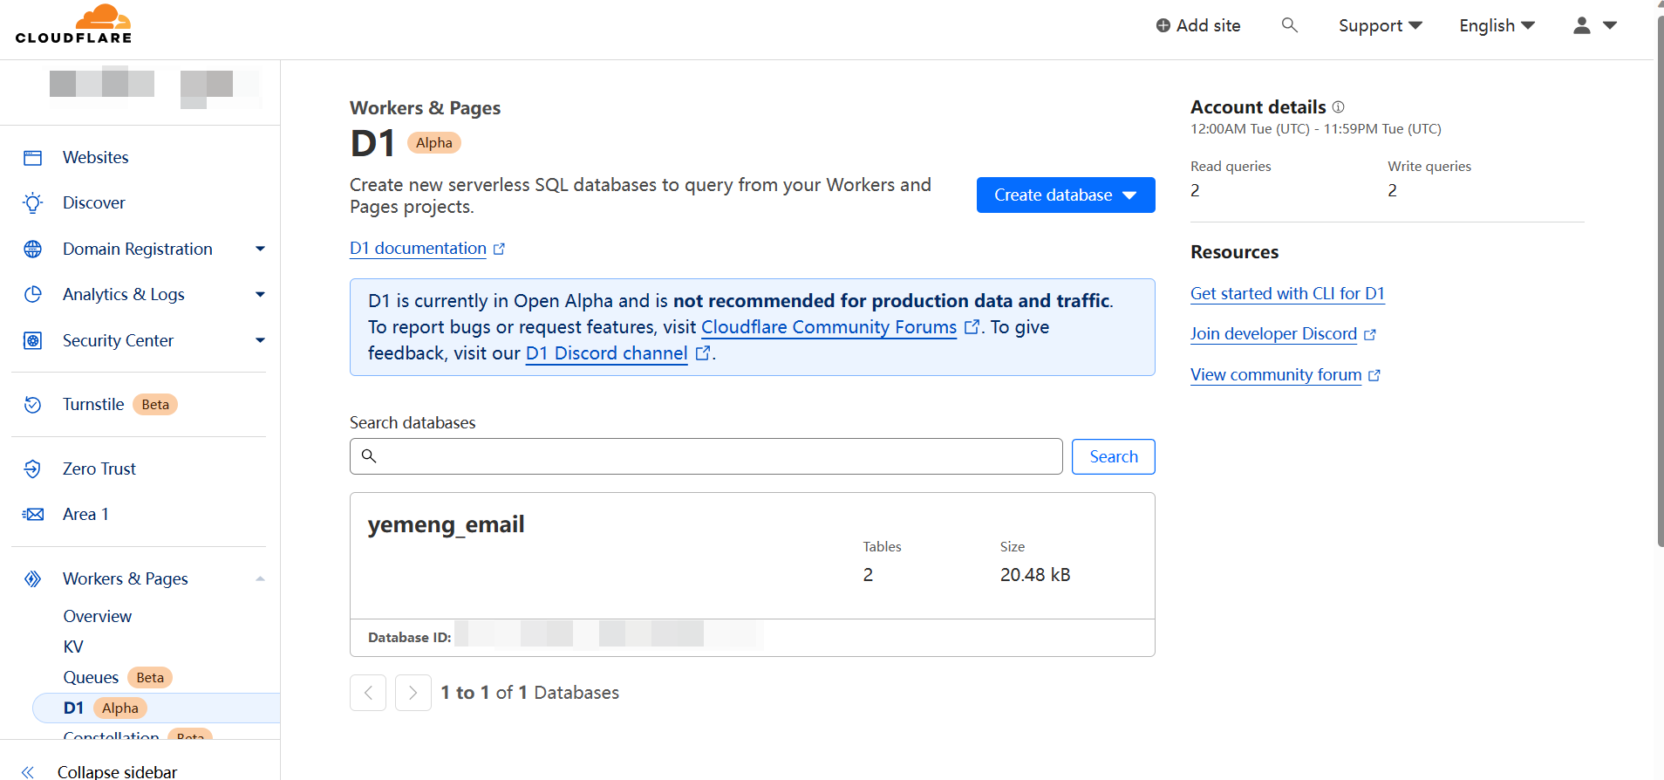Select Overview under Workers & Pages

pyautogui.click(x=98, y=617)
